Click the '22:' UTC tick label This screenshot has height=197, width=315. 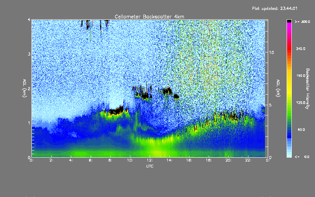coord(248,160)
